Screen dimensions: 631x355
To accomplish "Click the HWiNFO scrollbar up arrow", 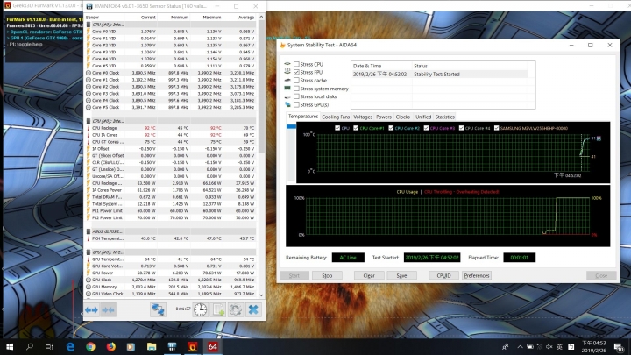I will (261, 17).
